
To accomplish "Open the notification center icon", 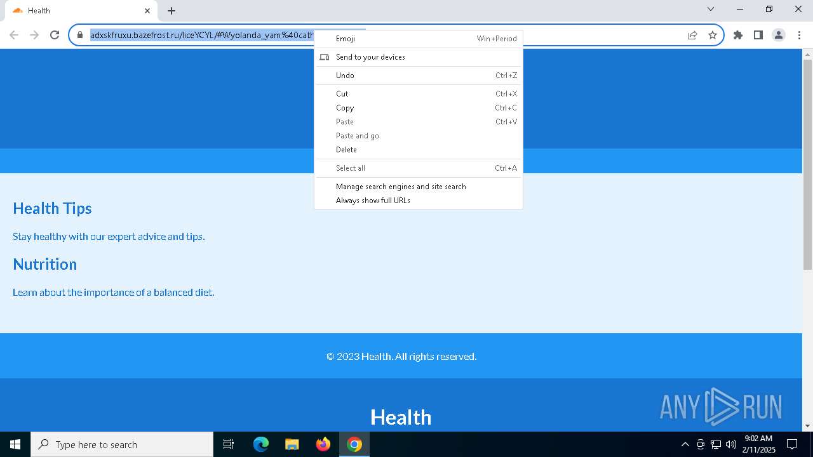I will [792, 444].
